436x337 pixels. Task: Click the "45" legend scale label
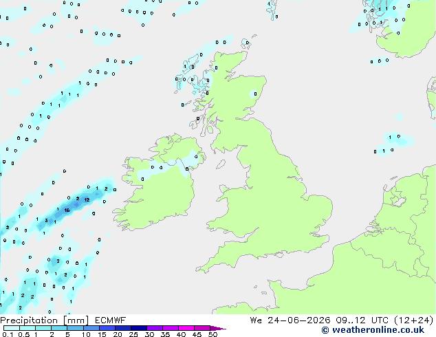pyautogui.click(x=197, y=334)
